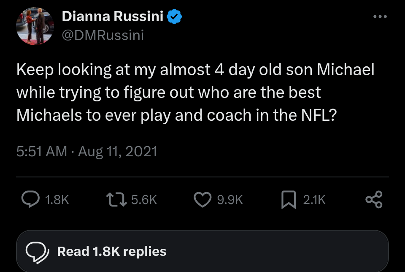The height and width of the screenshot is (272, 405).
Task: Click the 5:51 AM timestamp
Action: click(41, 151)
